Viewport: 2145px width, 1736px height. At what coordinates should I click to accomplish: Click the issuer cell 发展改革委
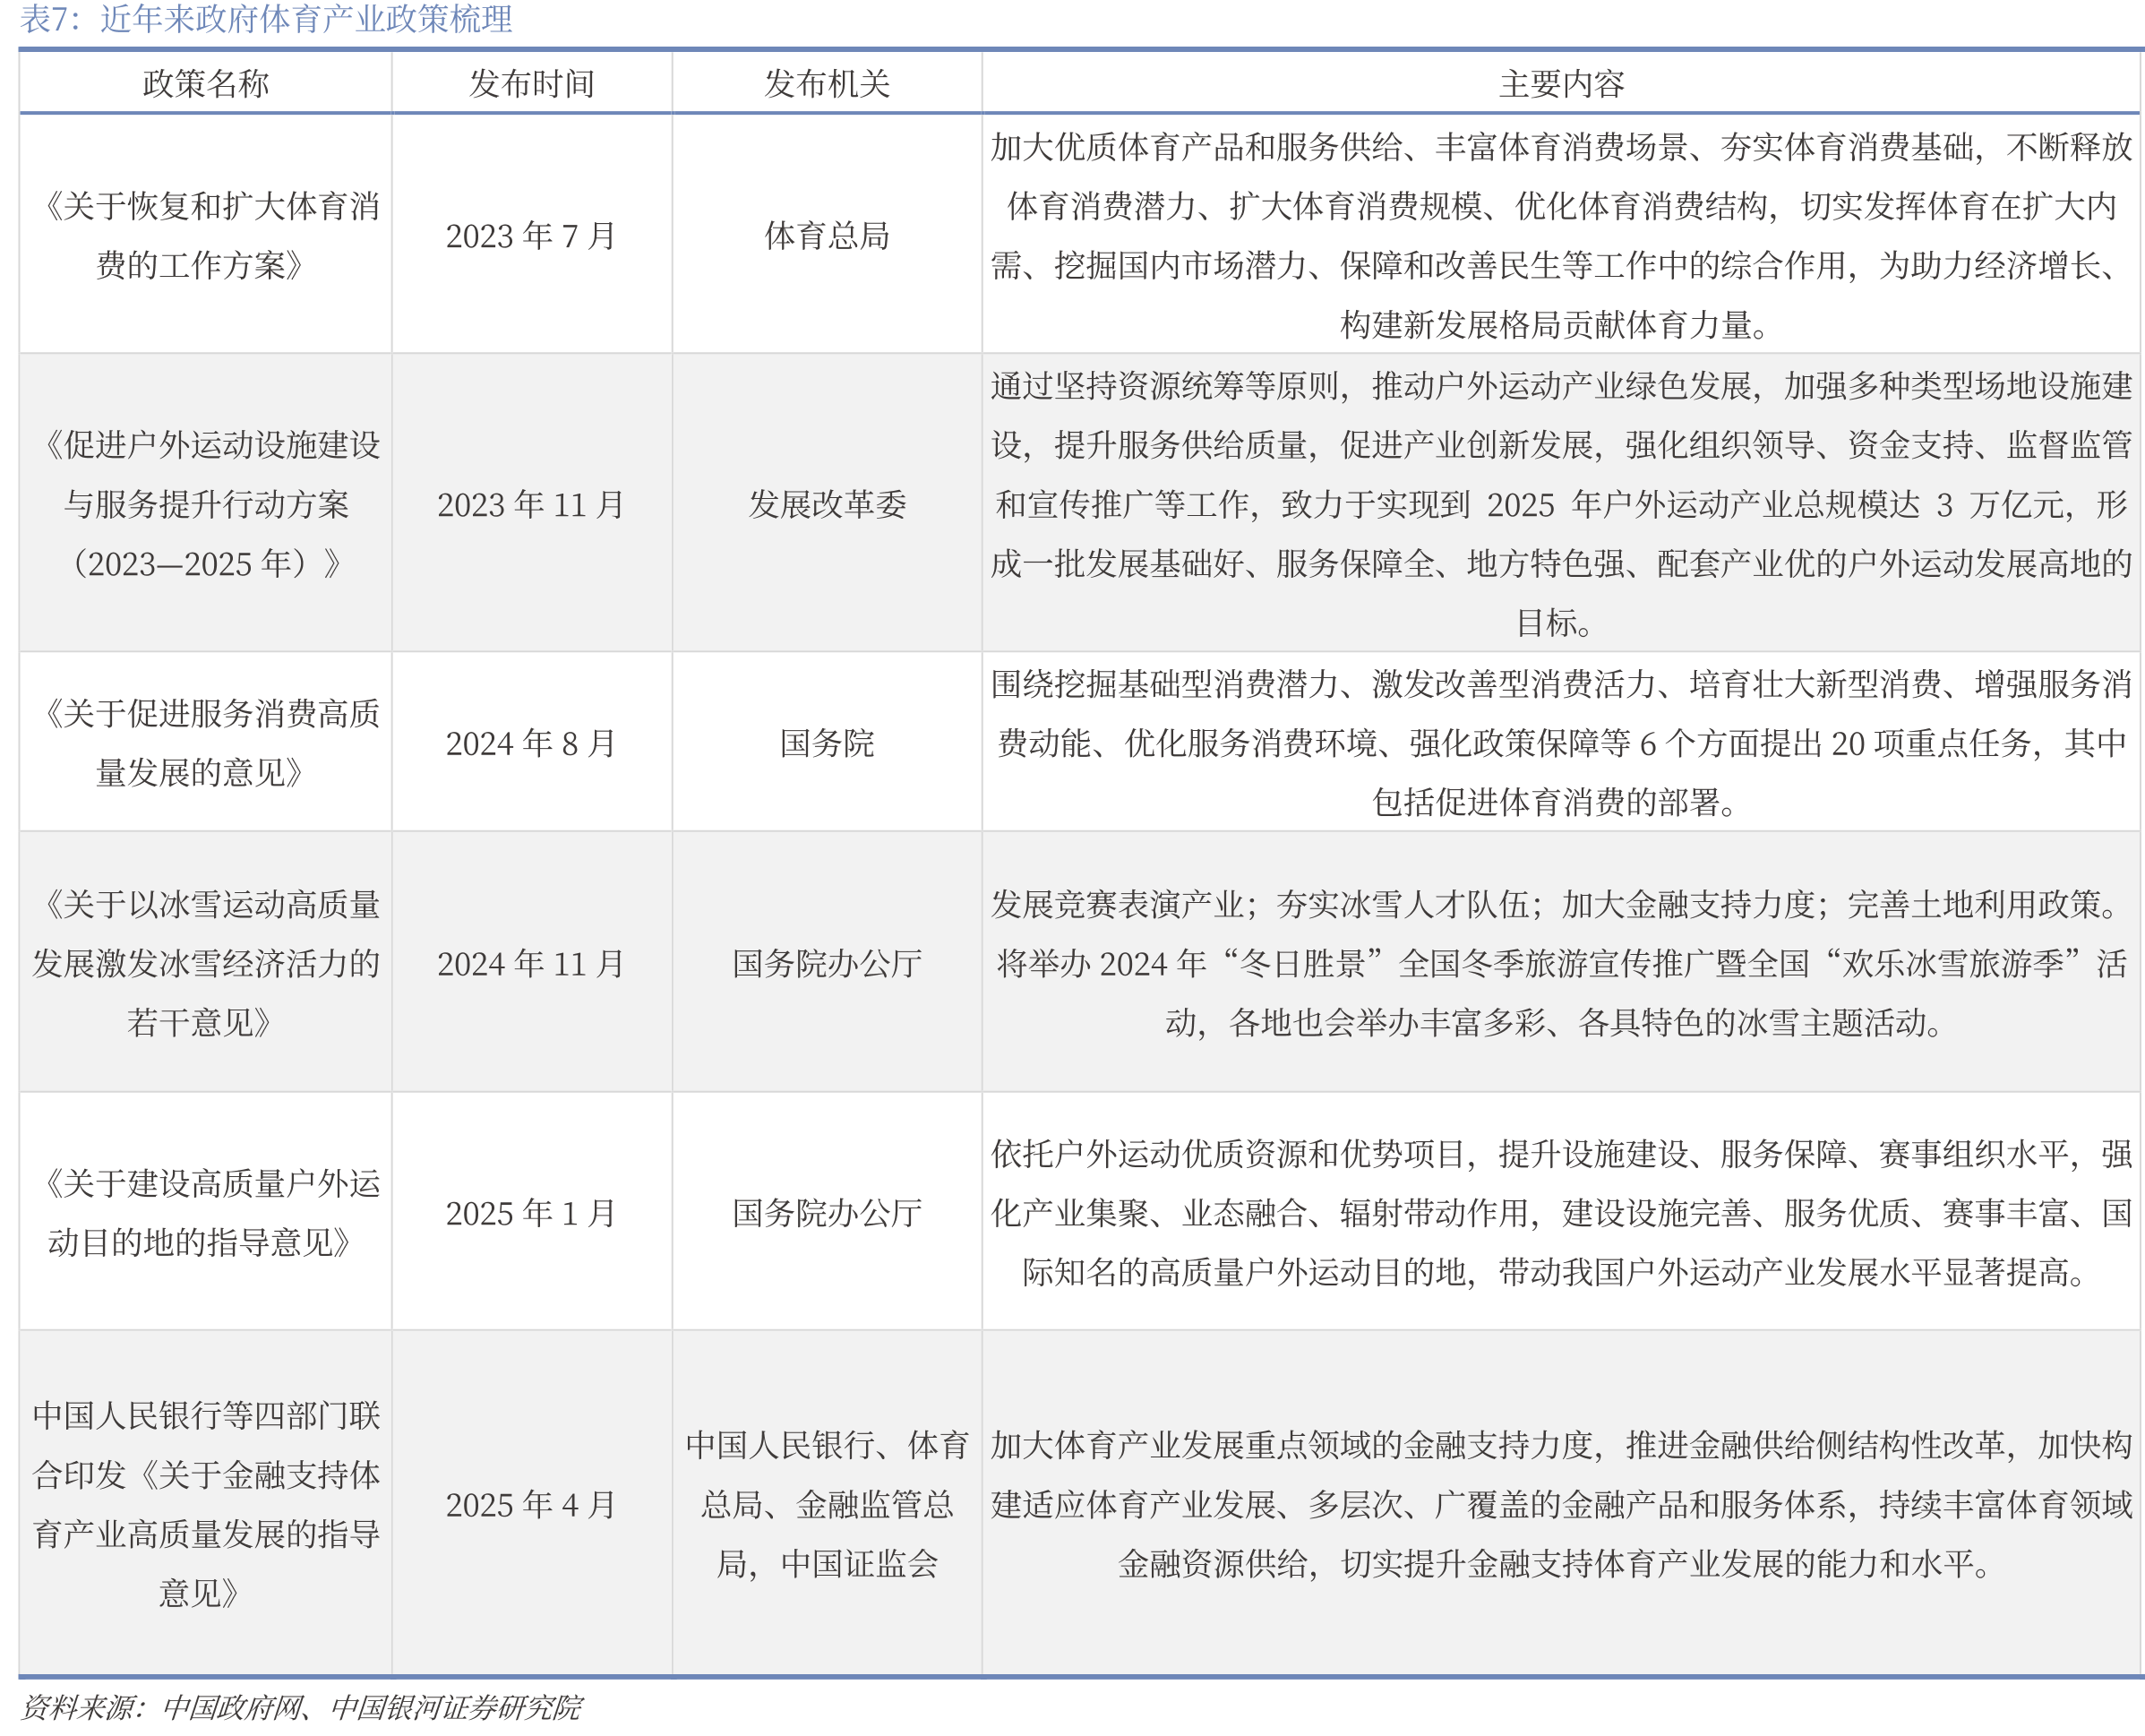pyautogui.click(x=827, y=504)
